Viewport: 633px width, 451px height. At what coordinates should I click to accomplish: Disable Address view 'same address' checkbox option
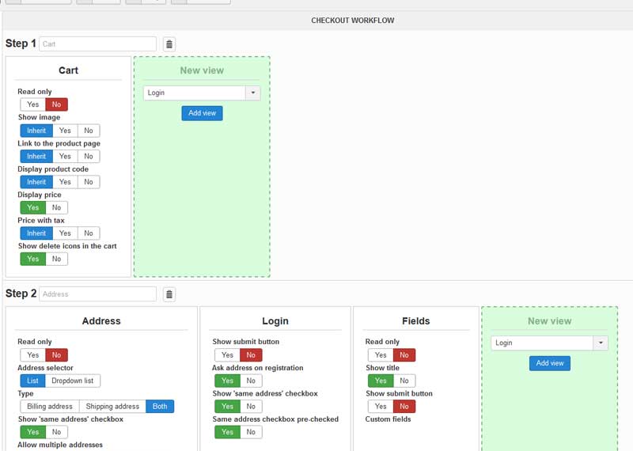(x=56, y=432)
